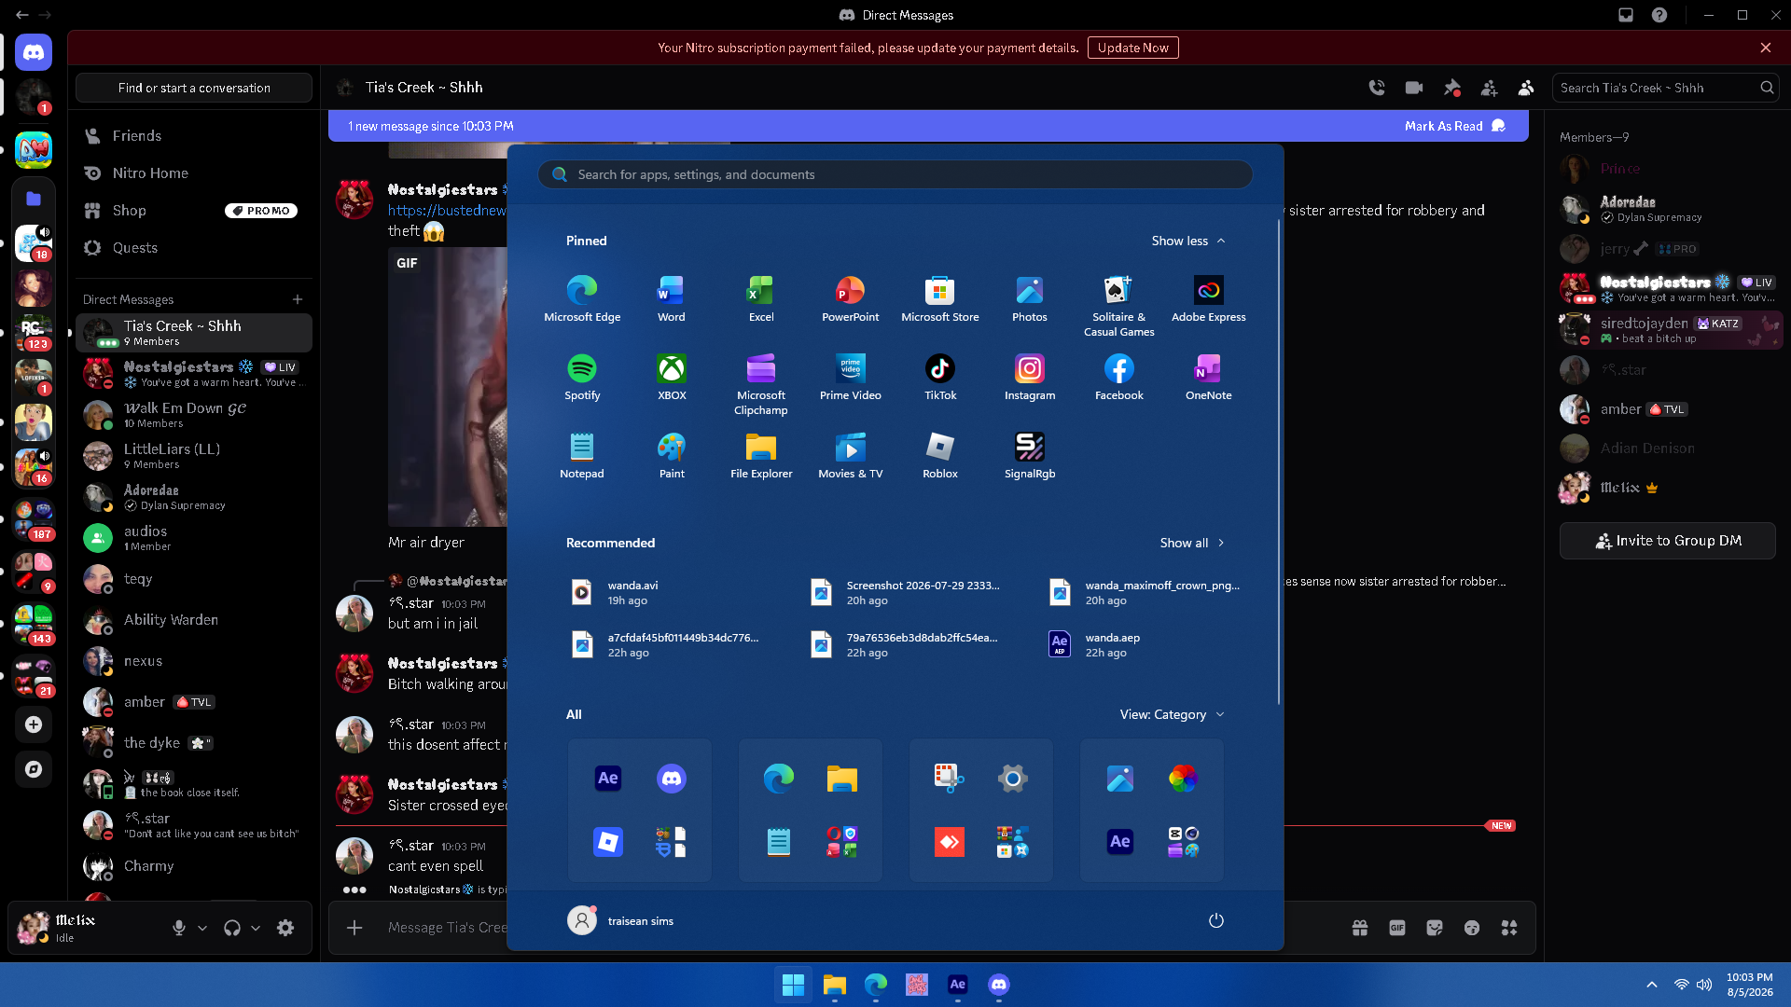Viewport: 1791px width, 1007px height.
Task: Open the taskbar clock and date
Action: coord(1750,985)
